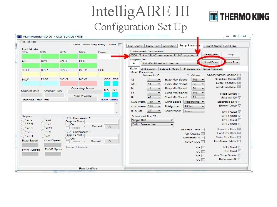Enable the Clutch Winter Function checkbox
277x207 pixels.
[x=239, y=75]
